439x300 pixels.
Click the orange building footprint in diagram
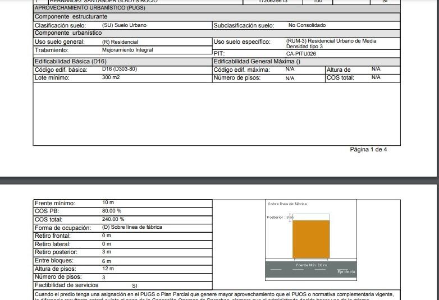[x=311, y=239]
